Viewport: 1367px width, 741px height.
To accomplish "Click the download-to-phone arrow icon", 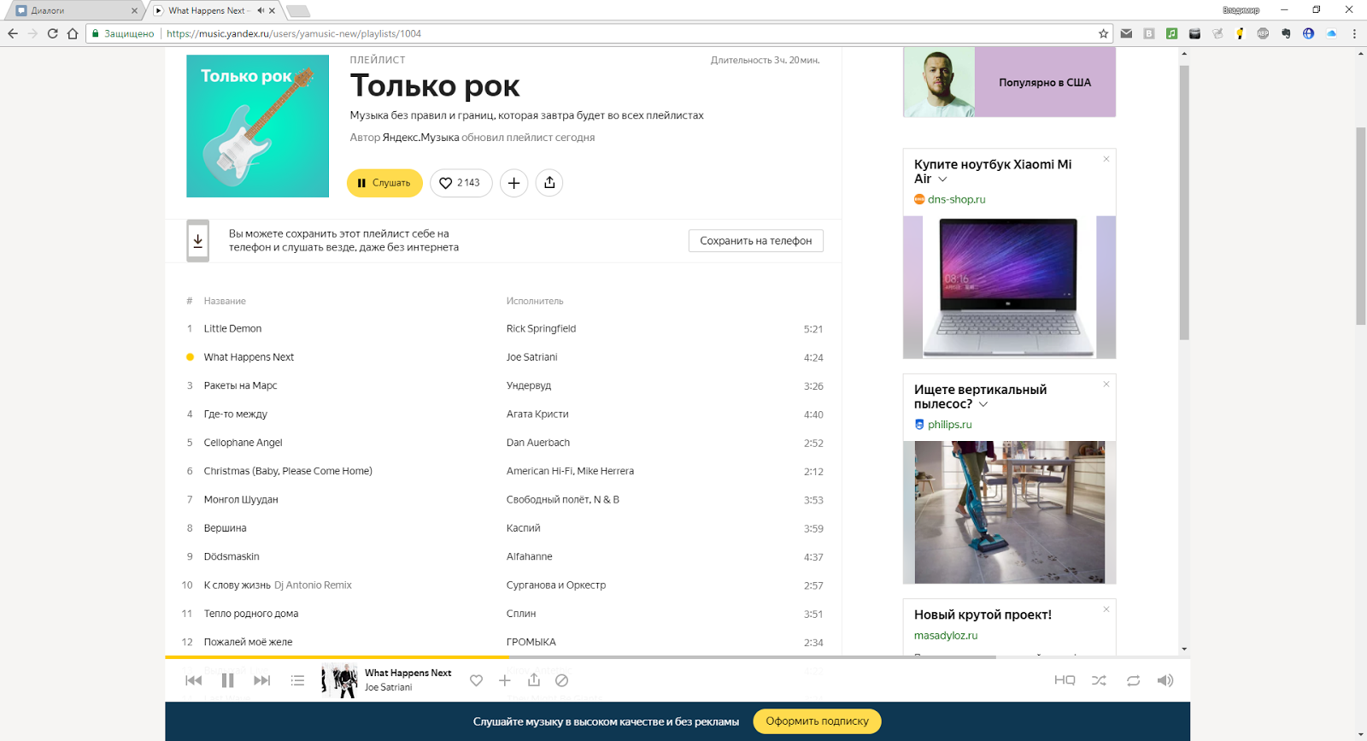I will tap(197, 241).
